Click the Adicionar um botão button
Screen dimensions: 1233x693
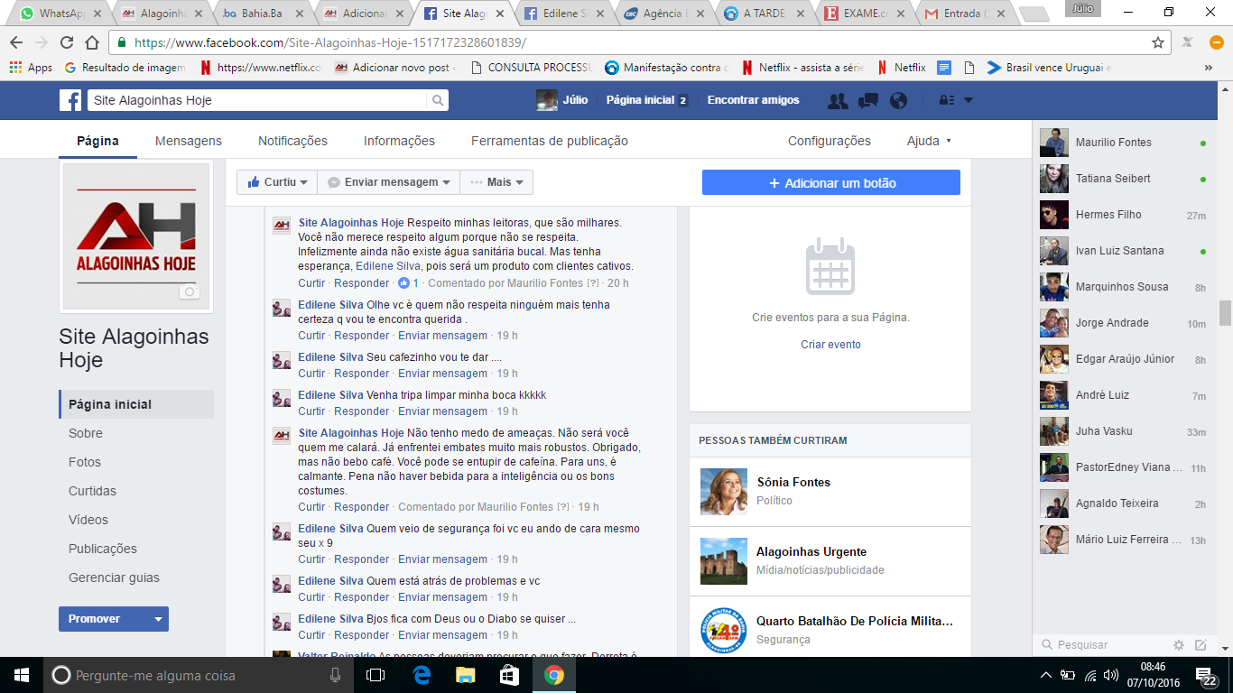coord(830,183)
